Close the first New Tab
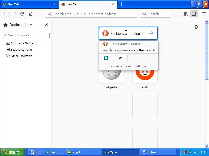Image resolution: width=209 pixels, height=156 pixels. pos(54,4)
